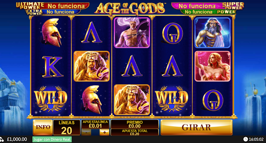Click the Hercules symbol on second reel
Screen dimensions: 266x143
(x=92, y=66)
